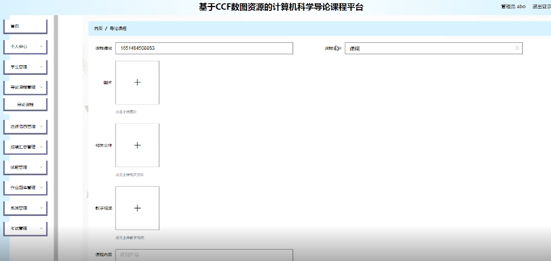551x261 pixels.
Task: Expand the 考试管理 sidebar menu
Action: [x=26, y=228]
